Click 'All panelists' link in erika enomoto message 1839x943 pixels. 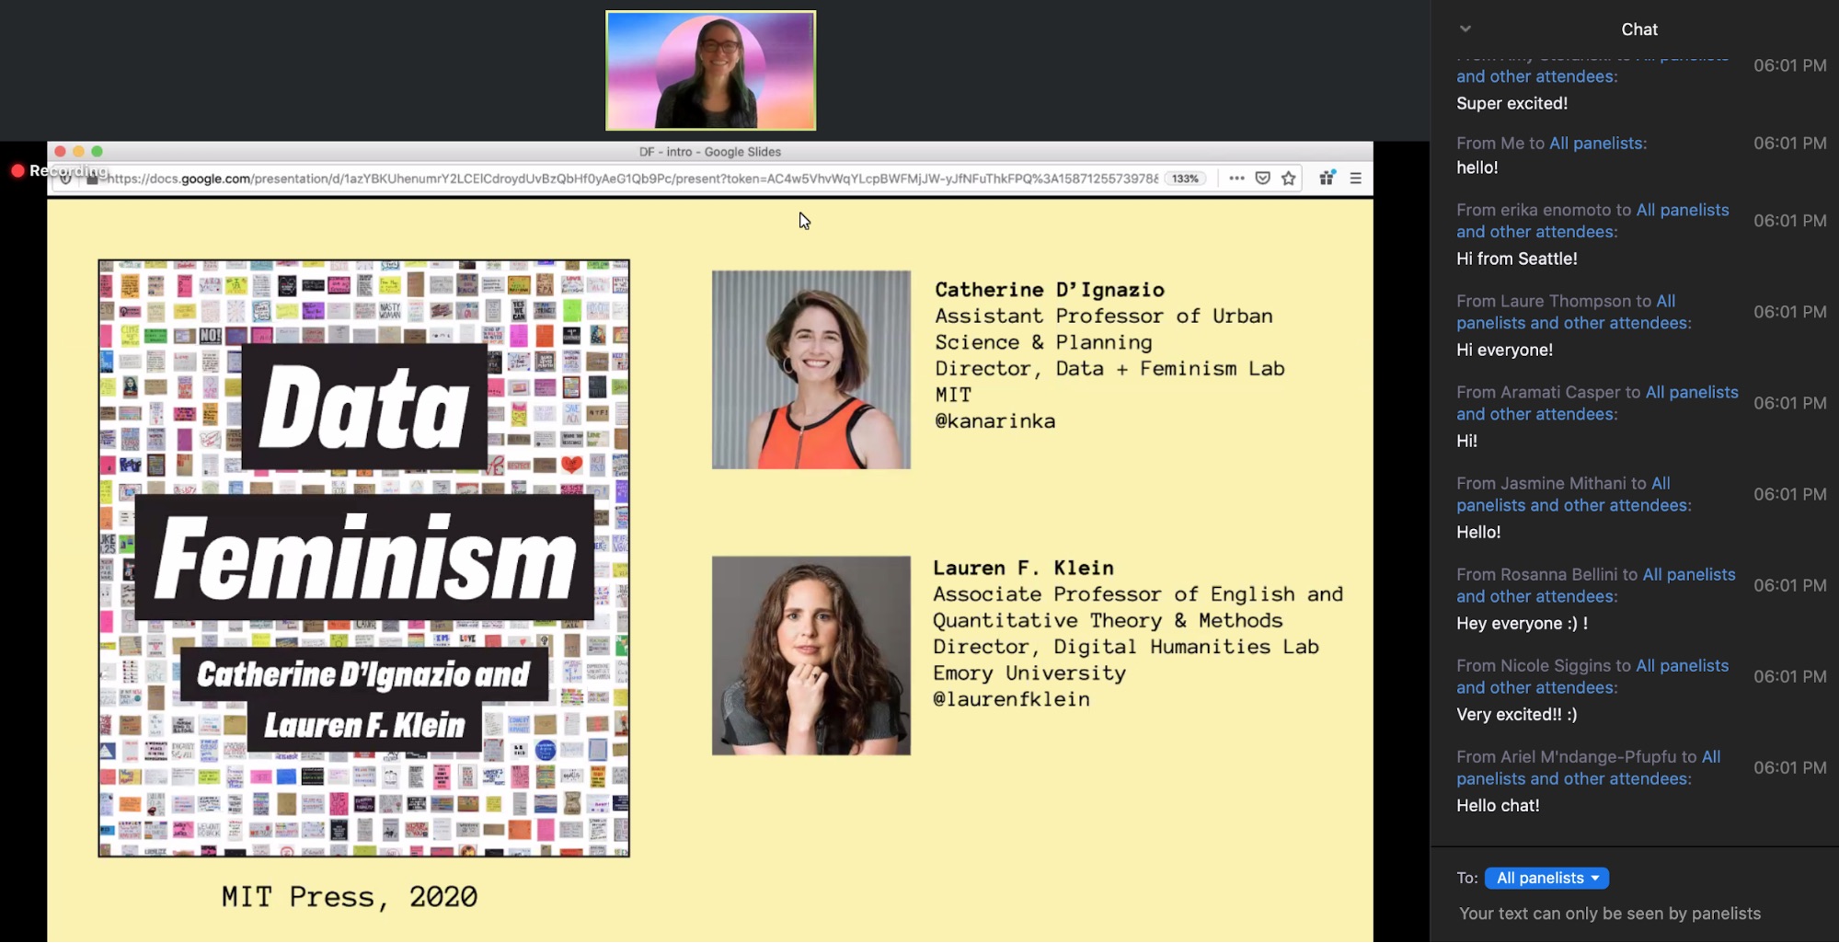click(x=1683, y=210)
